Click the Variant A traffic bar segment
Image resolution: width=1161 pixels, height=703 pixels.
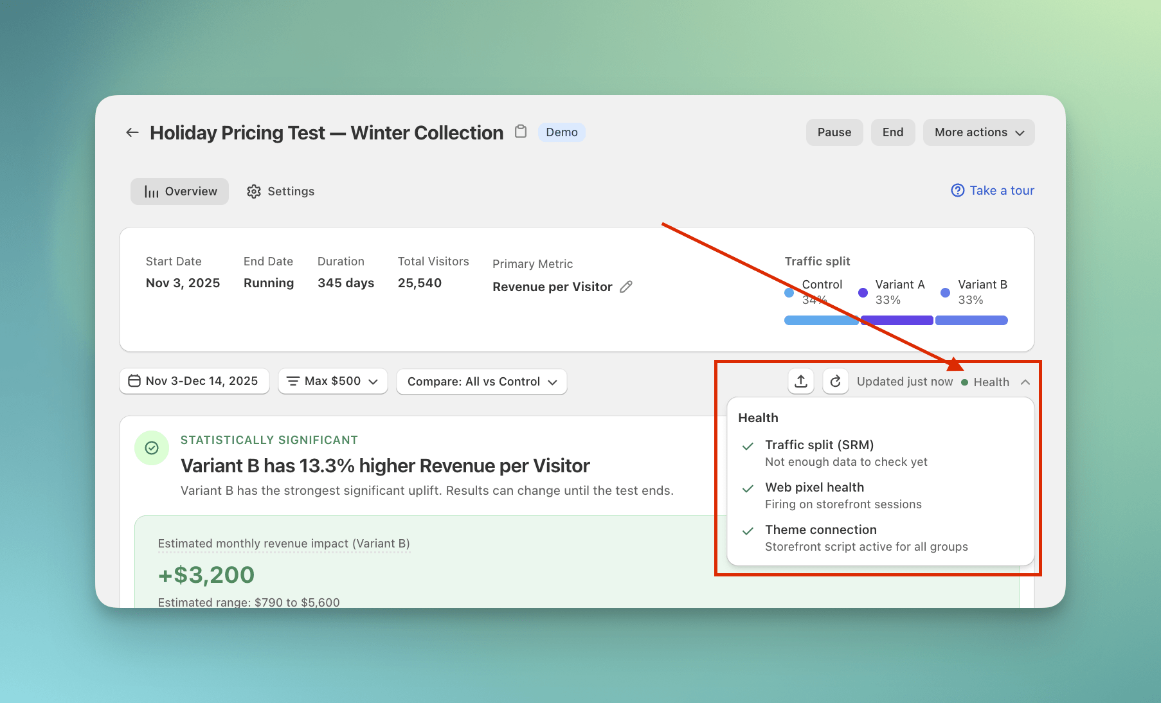897,320
